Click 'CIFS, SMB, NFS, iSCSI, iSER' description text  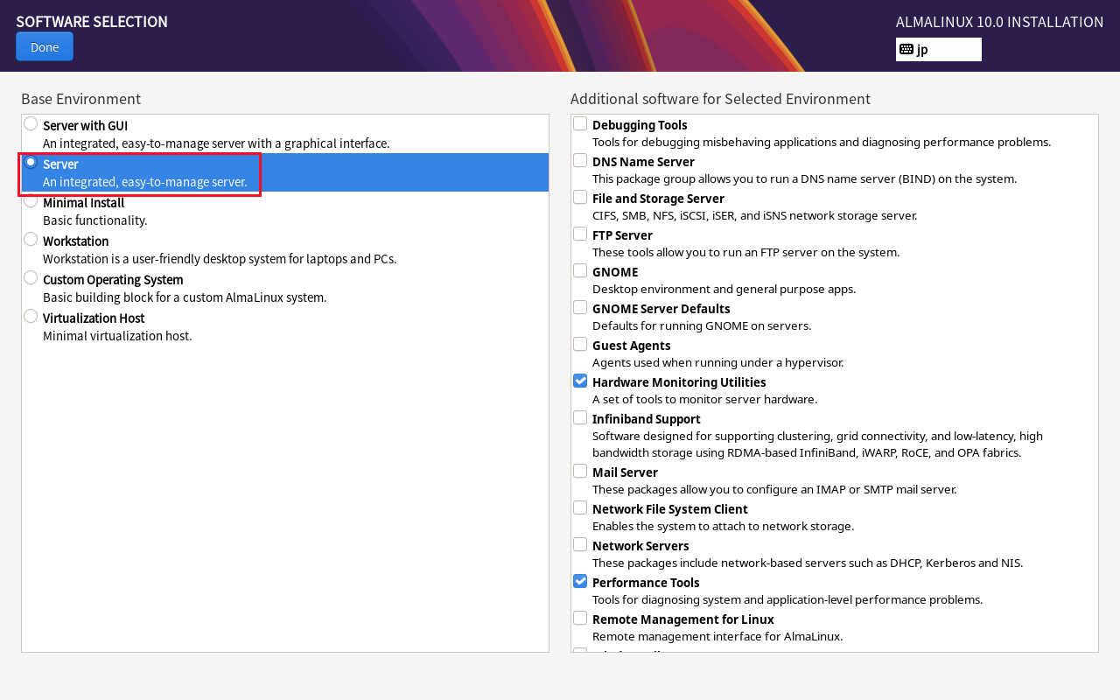(755, 215)
